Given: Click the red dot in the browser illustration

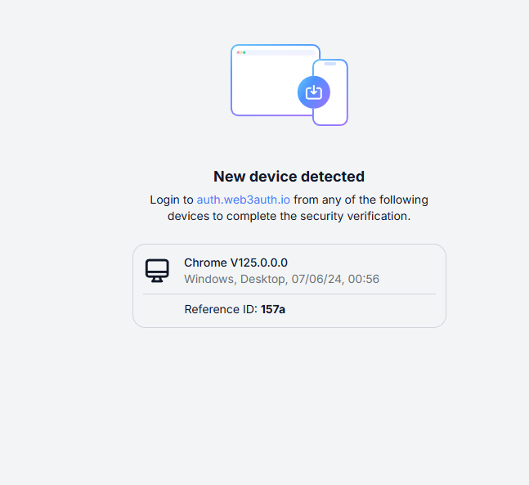Looking at the screenshot, I should tap(238, 52).
